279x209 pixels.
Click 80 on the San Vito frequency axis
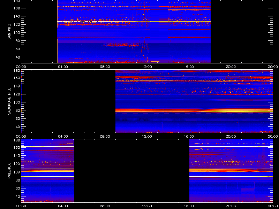(18, 41)
